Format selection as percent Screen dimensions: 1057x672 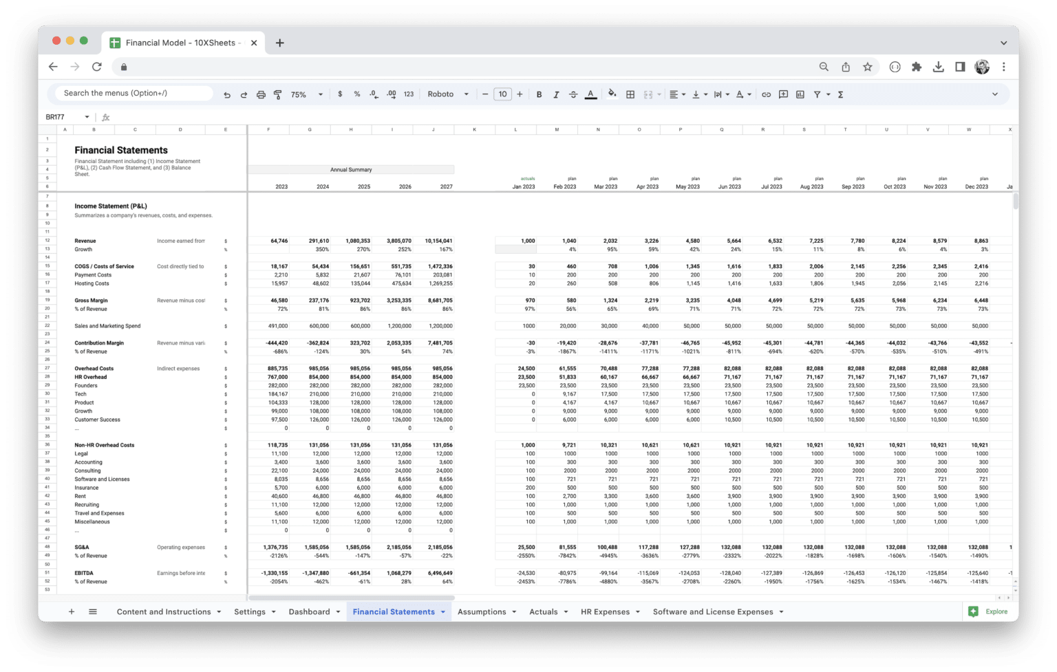pyautogui.click(x=356, y=94)
